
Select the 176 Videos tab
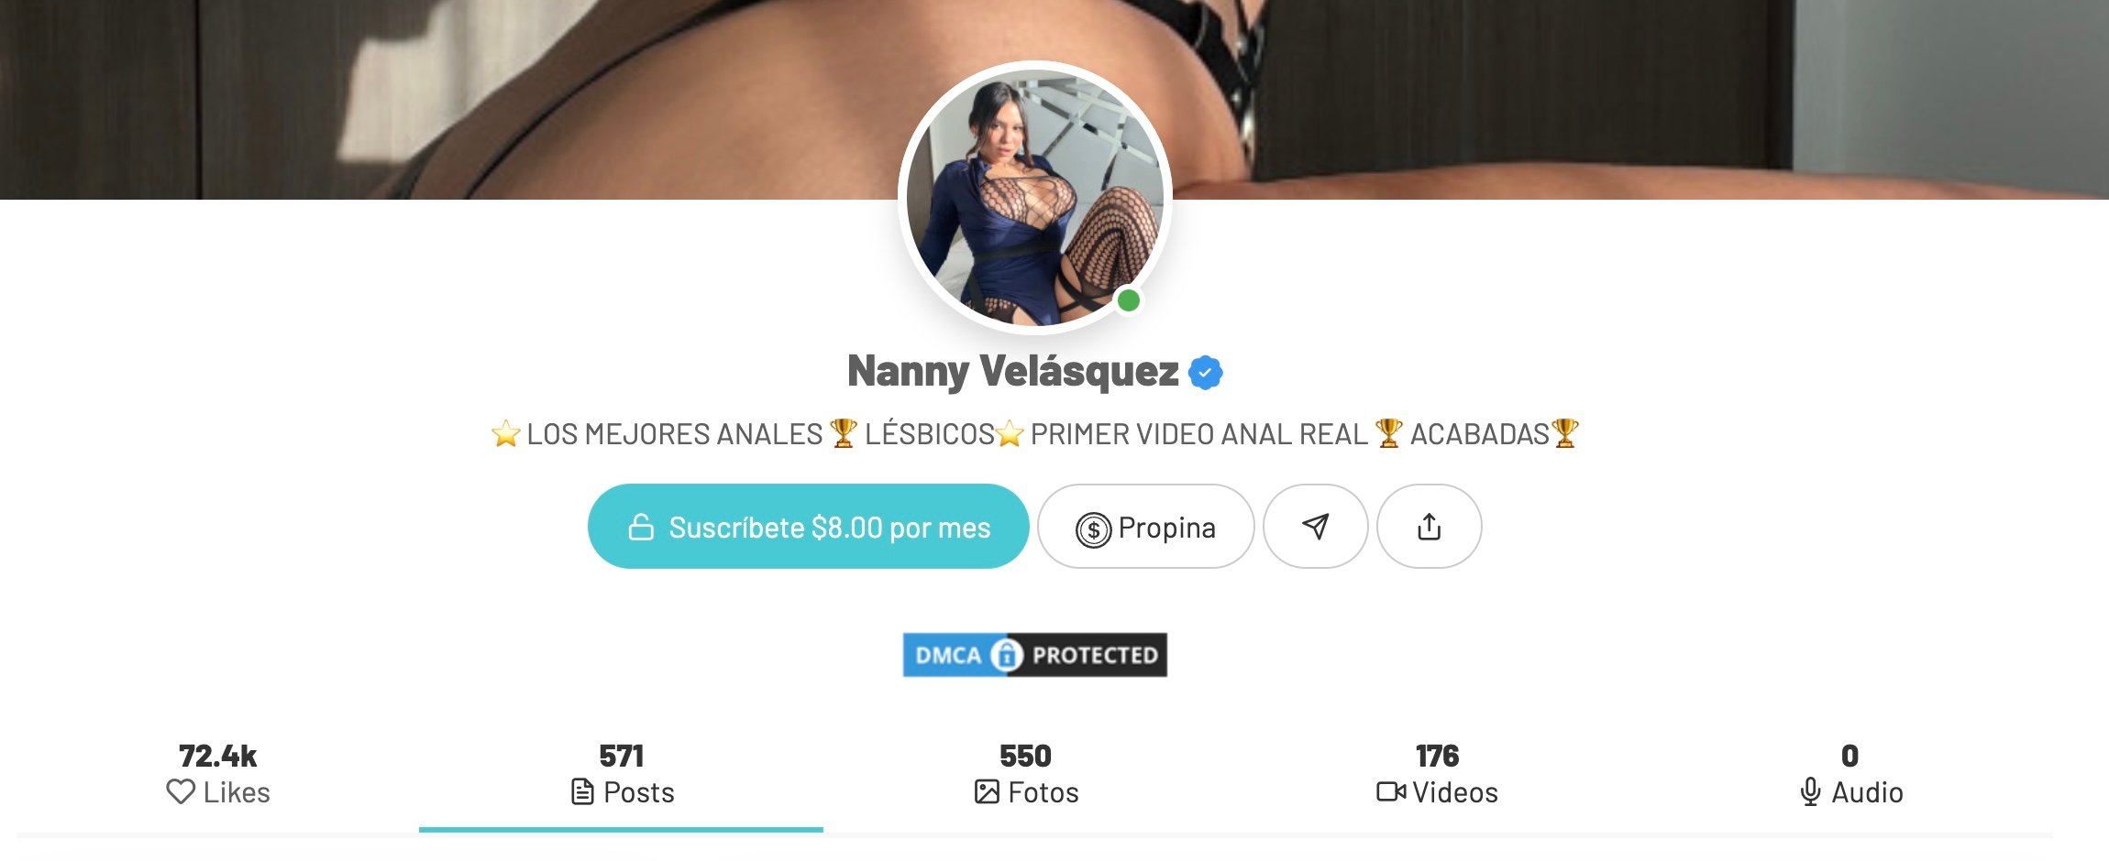pyautogui.click(x=1437, y=775)
